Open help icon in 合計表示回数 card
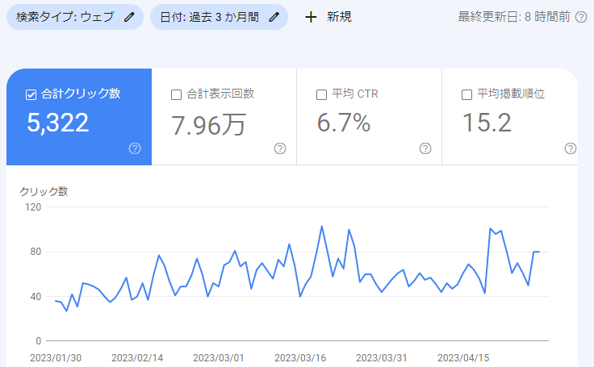The image size is (594, 367). (280, 148)
